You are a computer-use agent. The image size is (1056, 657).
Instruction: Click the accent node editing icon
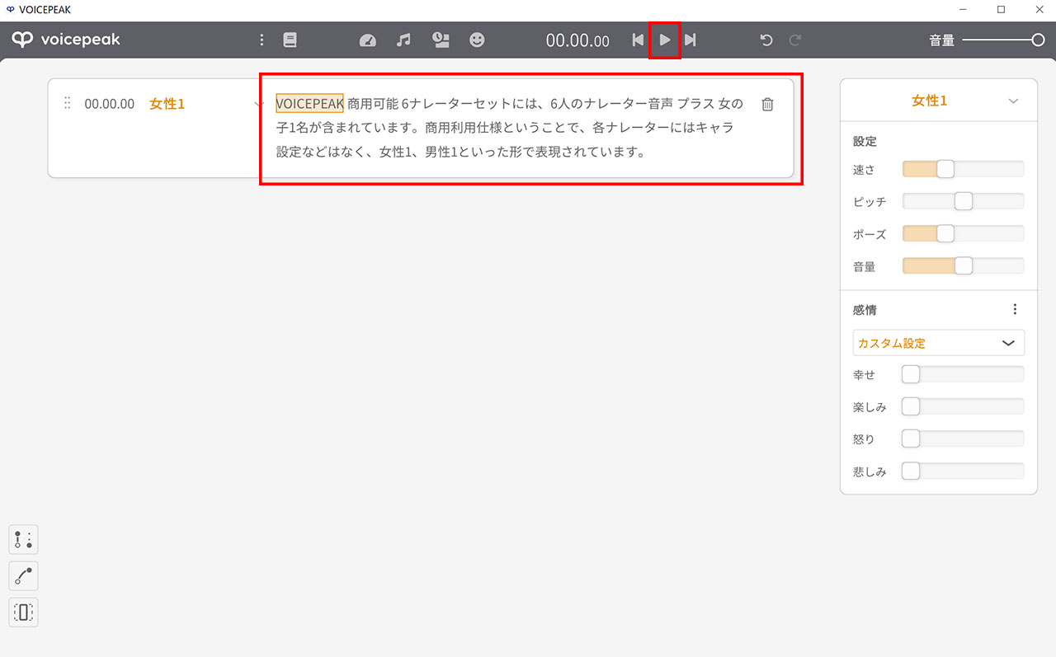point(23,540)
